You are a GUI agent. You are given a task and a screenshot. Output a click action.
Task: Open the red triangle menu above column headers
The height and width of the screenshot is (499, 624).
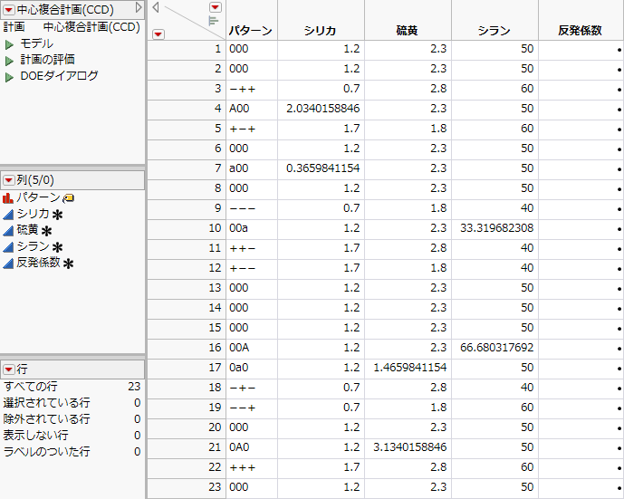[x=215, y=7]
